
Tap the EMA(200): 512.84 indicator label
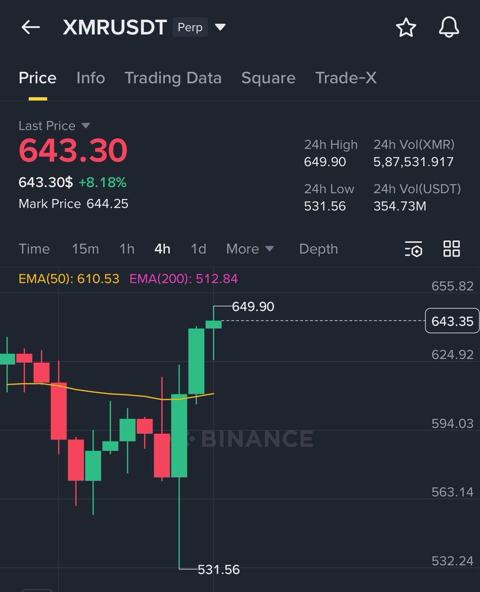click(184, 279)
